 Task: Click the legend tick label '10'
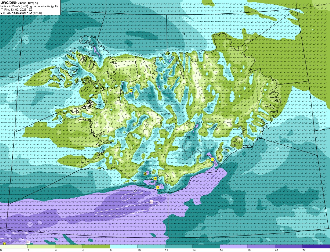tap(139, 250)
